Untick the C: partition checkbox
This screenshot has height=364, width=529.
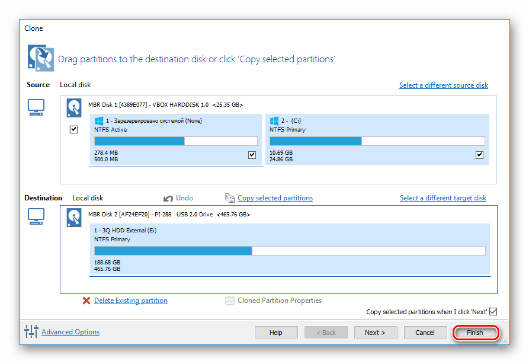480,155
